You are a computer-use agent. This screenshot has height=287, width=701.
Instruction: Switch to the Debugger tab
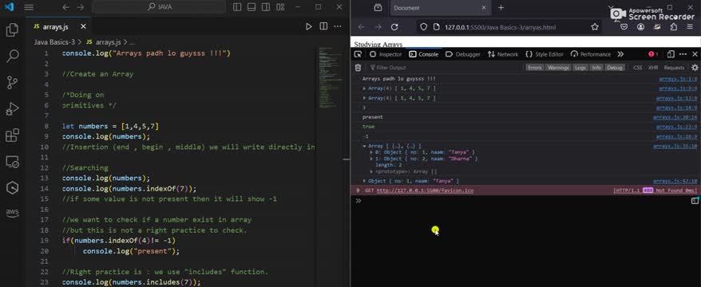(463, 54)
